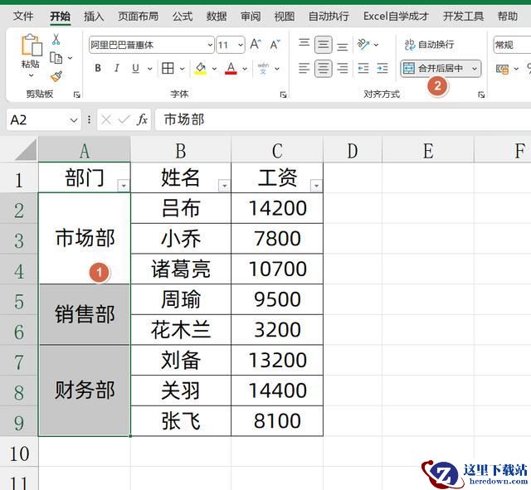Switch to the 数据 tab

(217, 16)
